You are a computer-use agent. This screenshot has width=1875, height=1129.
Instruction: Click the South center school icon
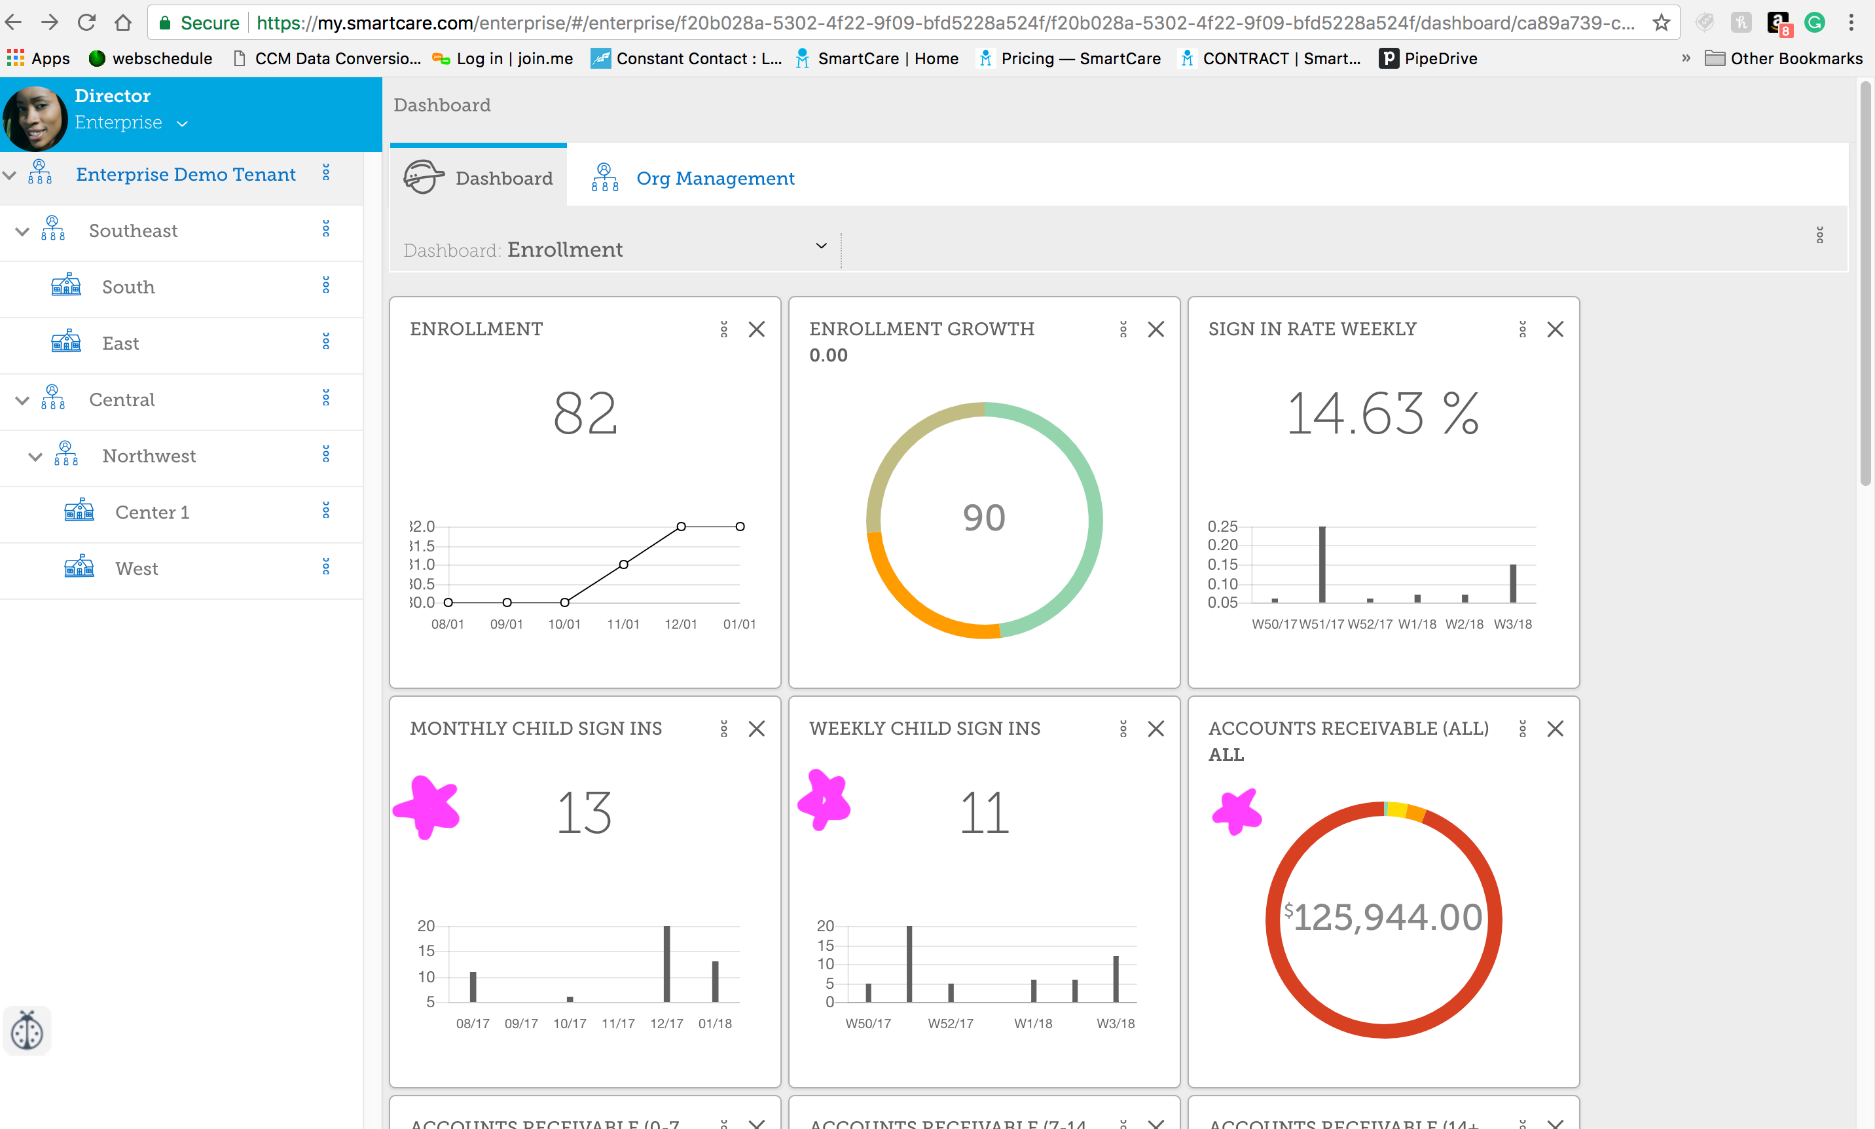66,286
